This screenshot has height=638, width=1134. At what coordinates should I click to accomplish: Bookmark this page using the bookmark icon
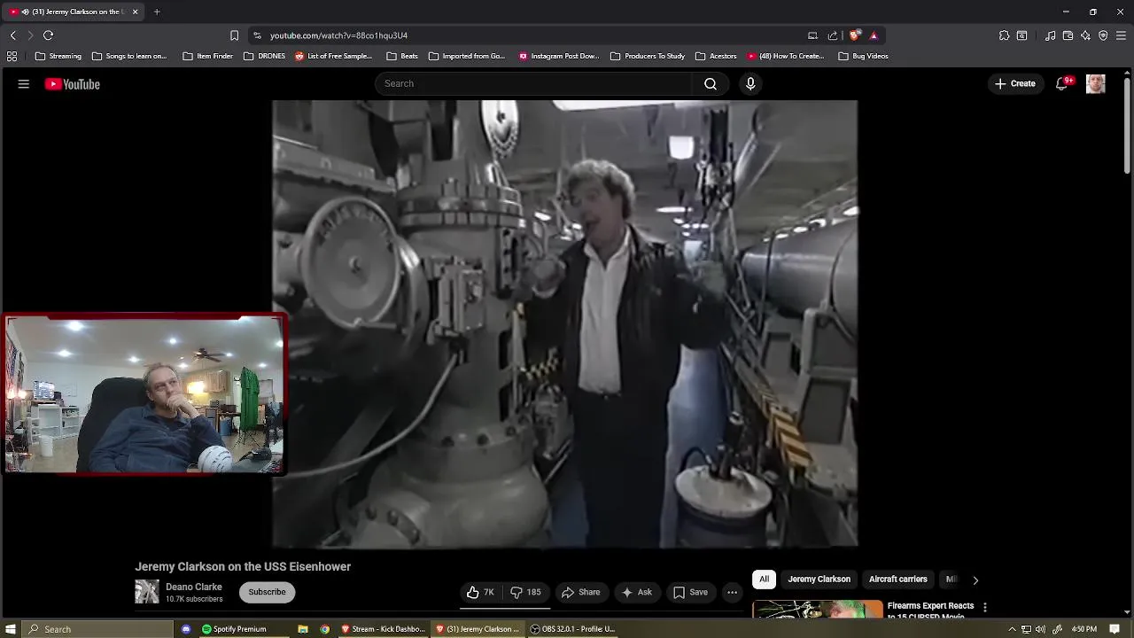(x=234, y=35)
